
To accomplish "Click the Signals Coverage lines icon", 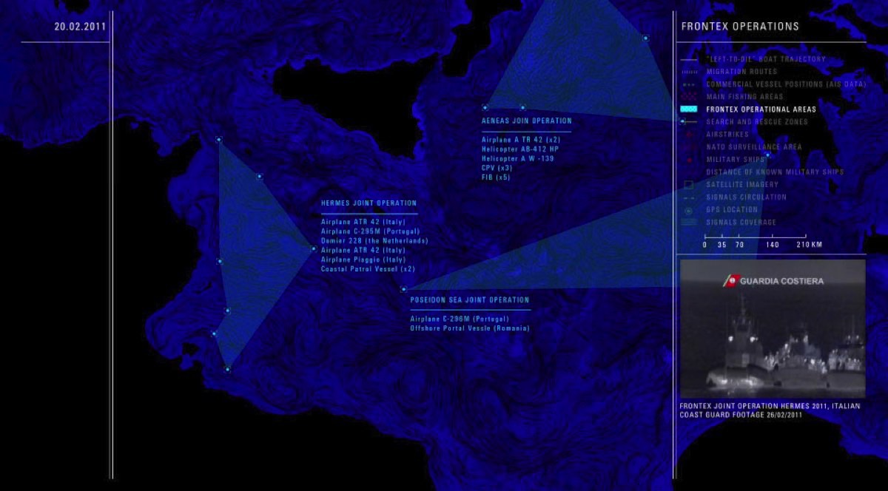I will 689,223.
